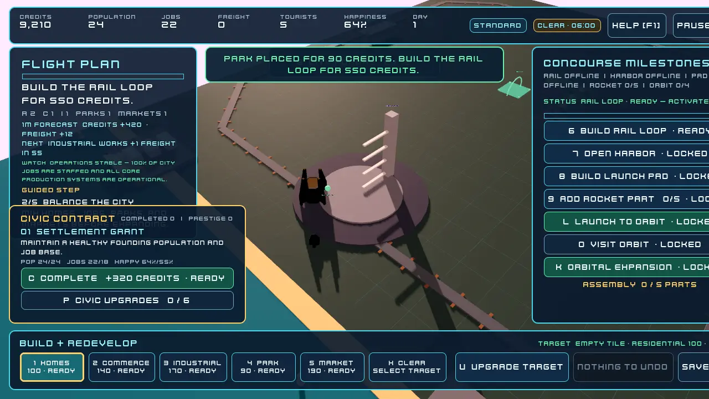Screen dimensions: 709x399
Task: Click Launch To Orbit milestone
Action: pos(626,222)
